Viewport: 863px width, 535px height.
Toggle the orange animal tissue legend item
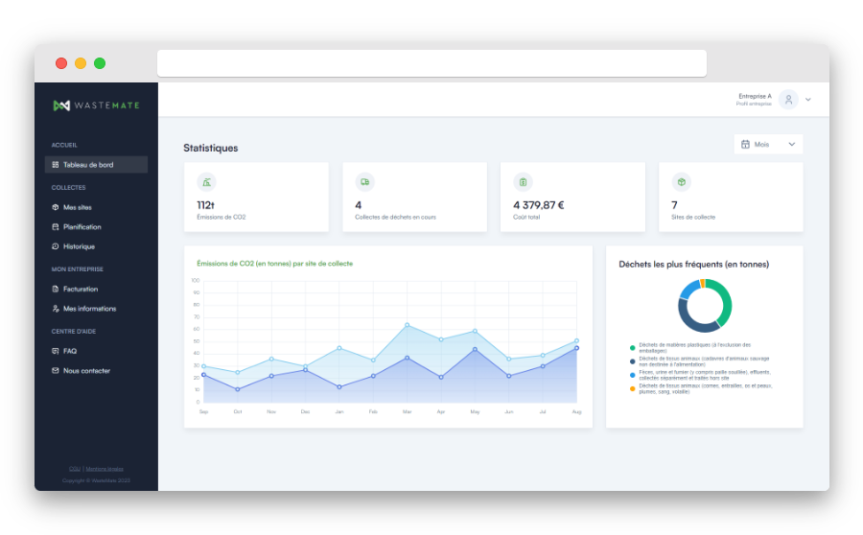[x=632, y=388]
